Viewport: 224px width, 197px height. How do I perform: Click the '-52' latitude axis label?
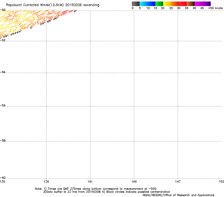tap(3, 40)
